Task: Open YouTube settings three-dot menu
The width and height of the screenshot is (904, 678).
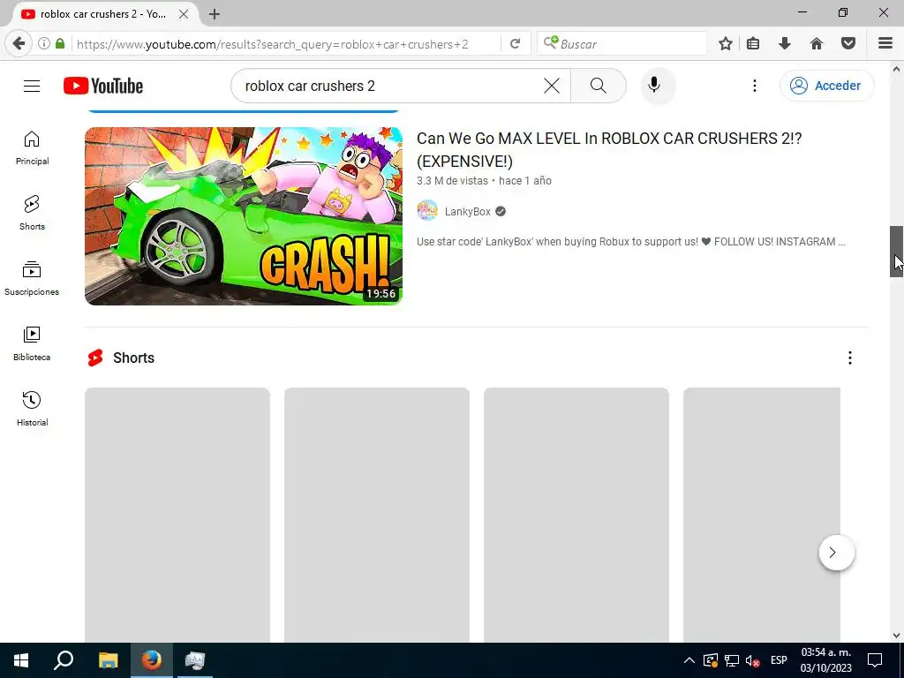Action: click(755, 86)
